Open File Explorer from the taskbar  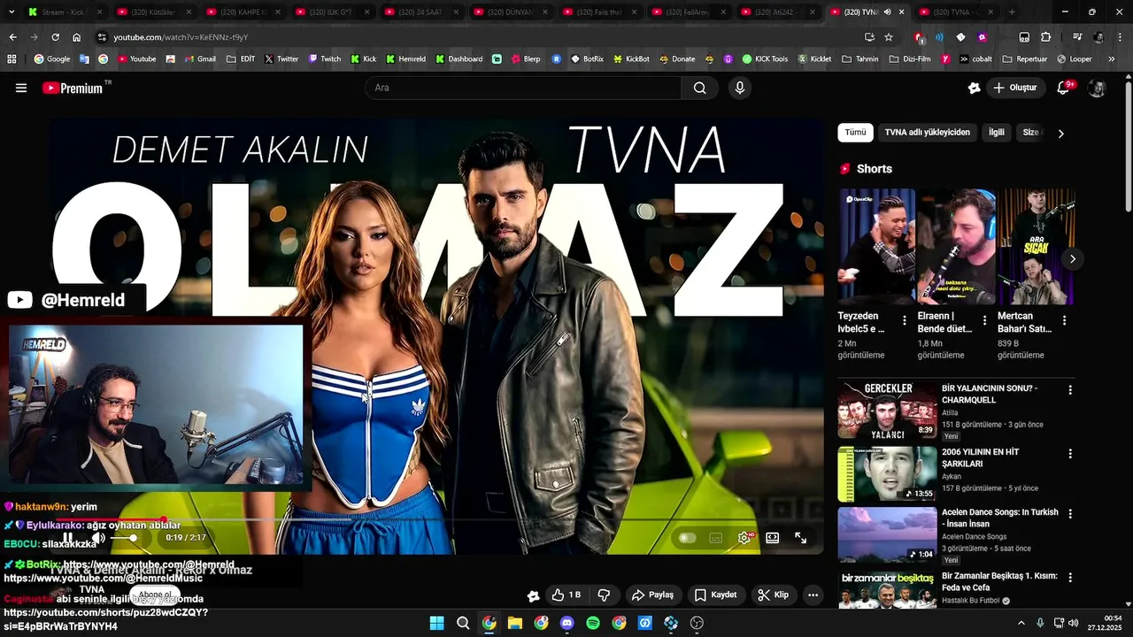coord(515,623)
